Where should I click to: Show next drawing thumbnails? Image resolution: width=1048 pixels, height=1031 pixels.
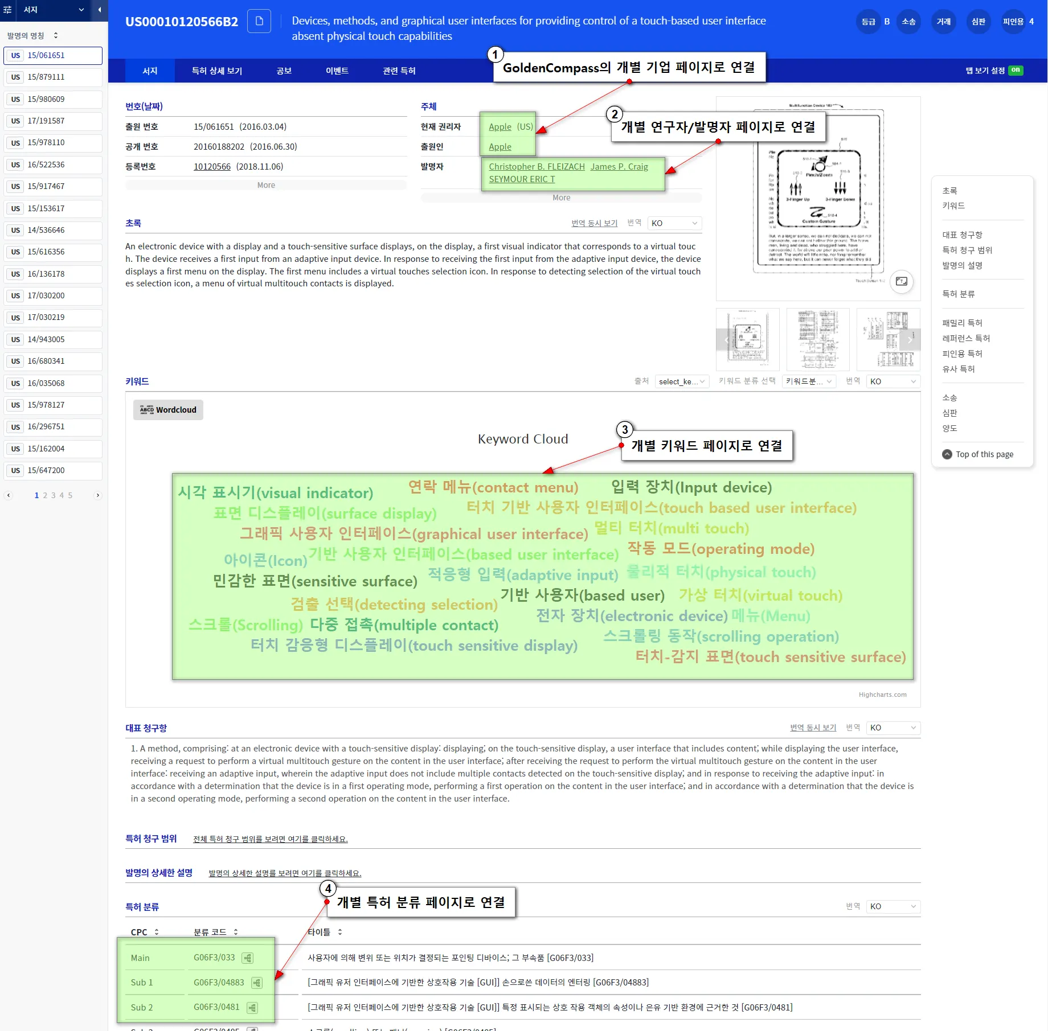[910, 339]
